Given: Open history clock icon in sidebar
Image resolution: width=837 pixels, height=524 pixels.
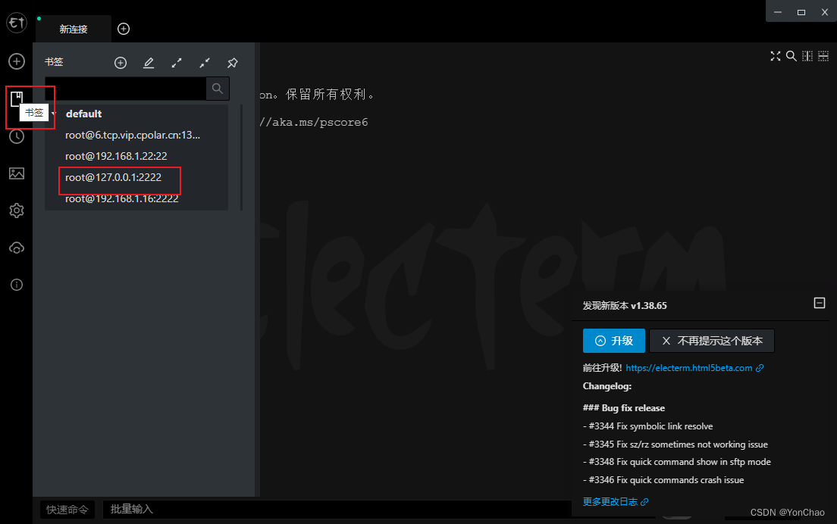Looking at the screenshot, I should (x=17, y=136).
